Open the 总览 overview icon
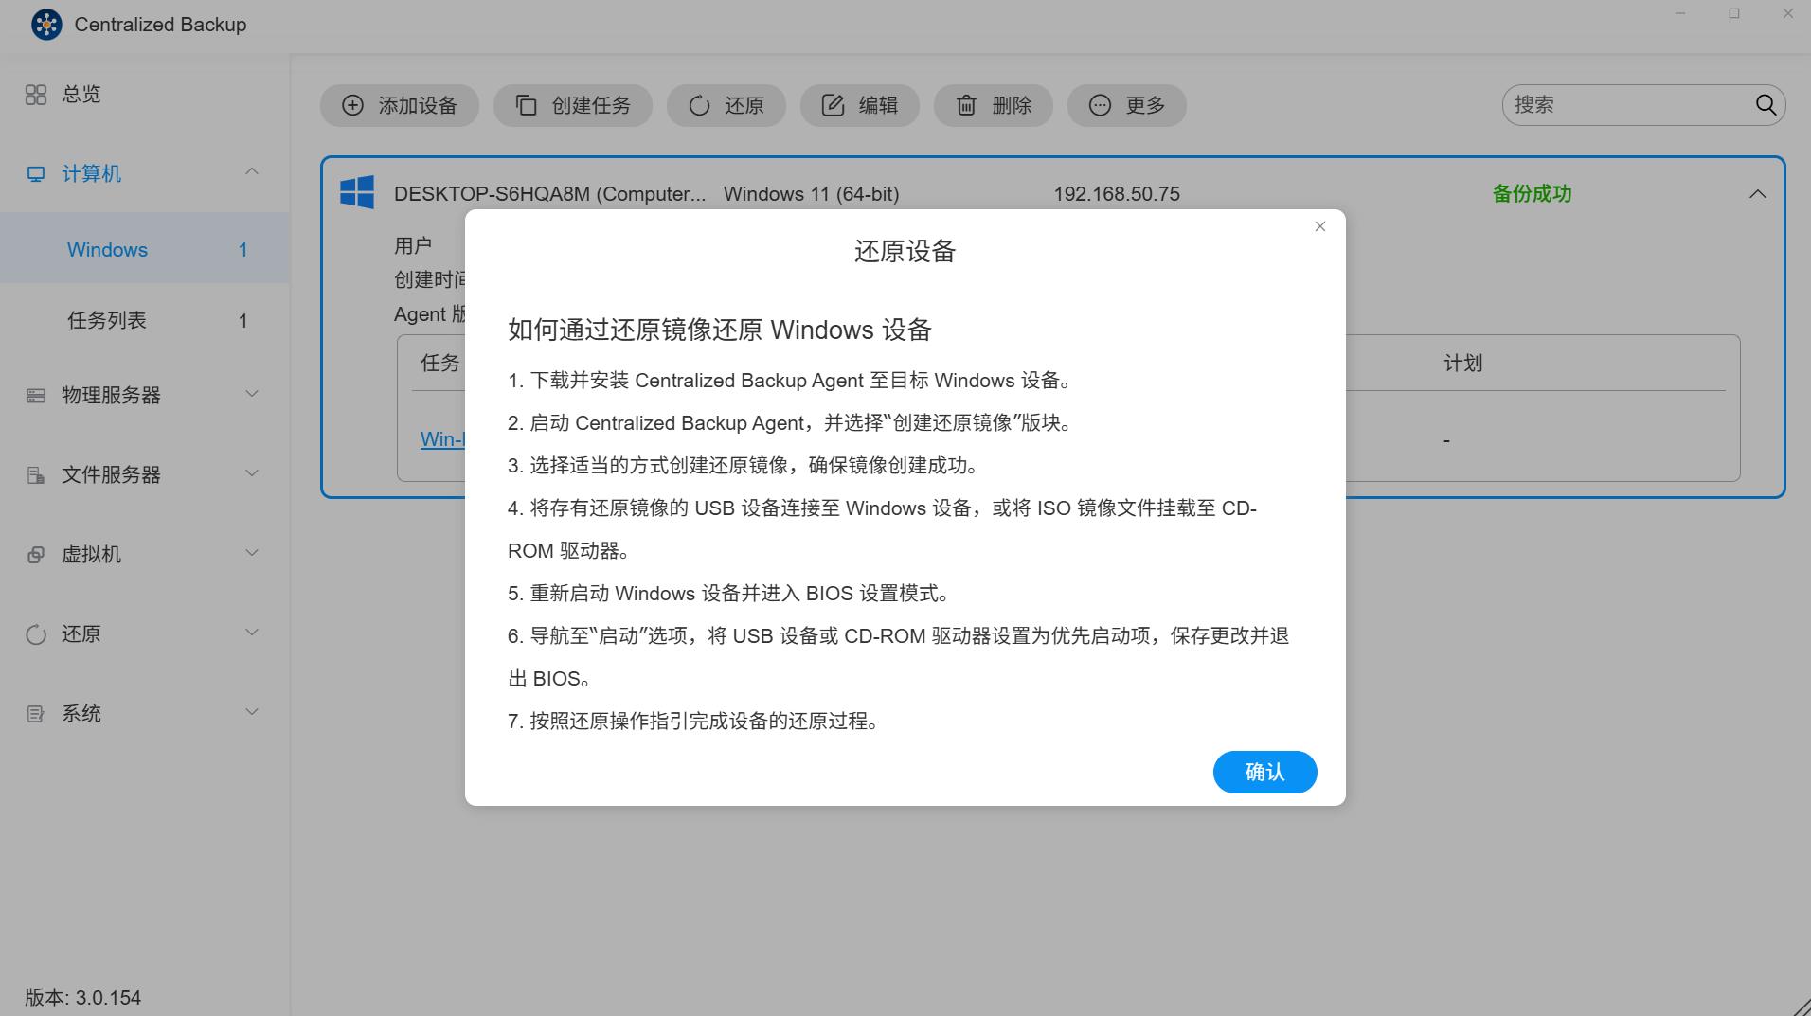The height and width of the screenshot is (1016, 1811). click(x=36, y=95)
